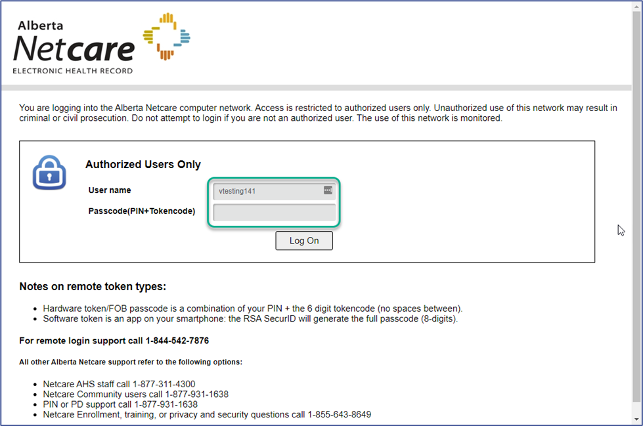Click the scrollbar down arrow

coord(637,419)
